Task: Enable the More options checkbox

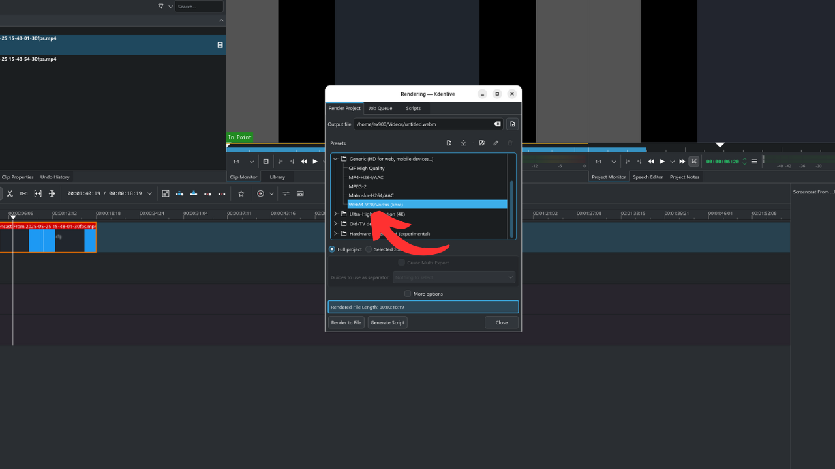Action: point(408,294)
